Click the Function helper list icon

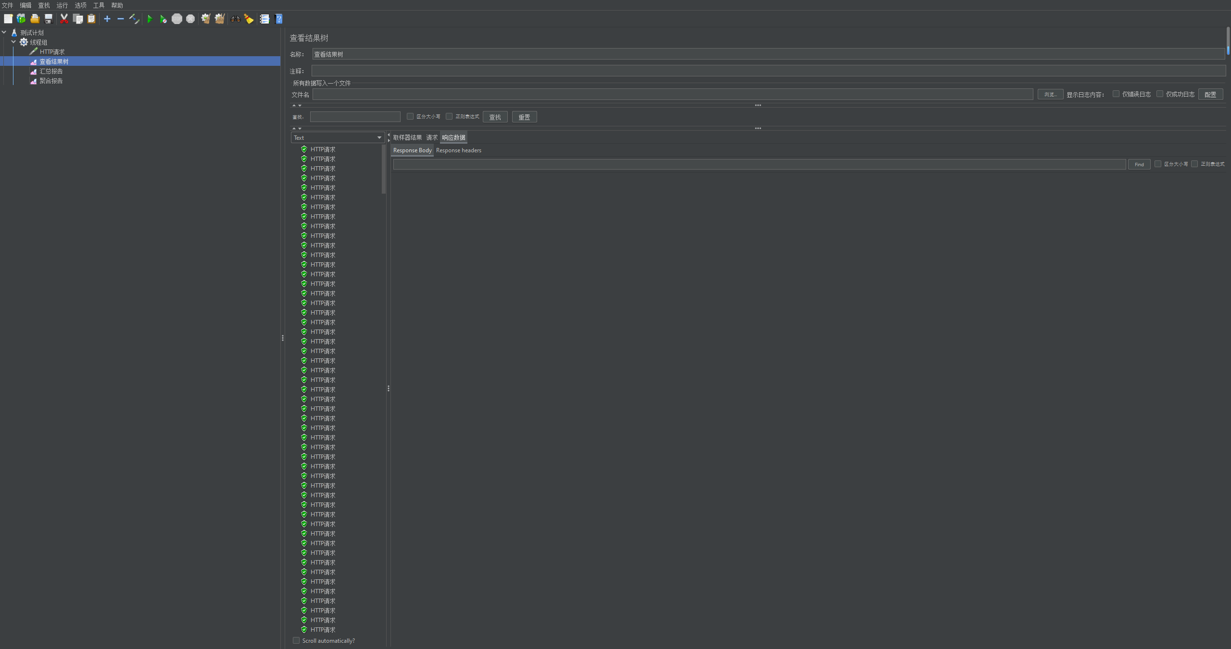pos(264,19)
